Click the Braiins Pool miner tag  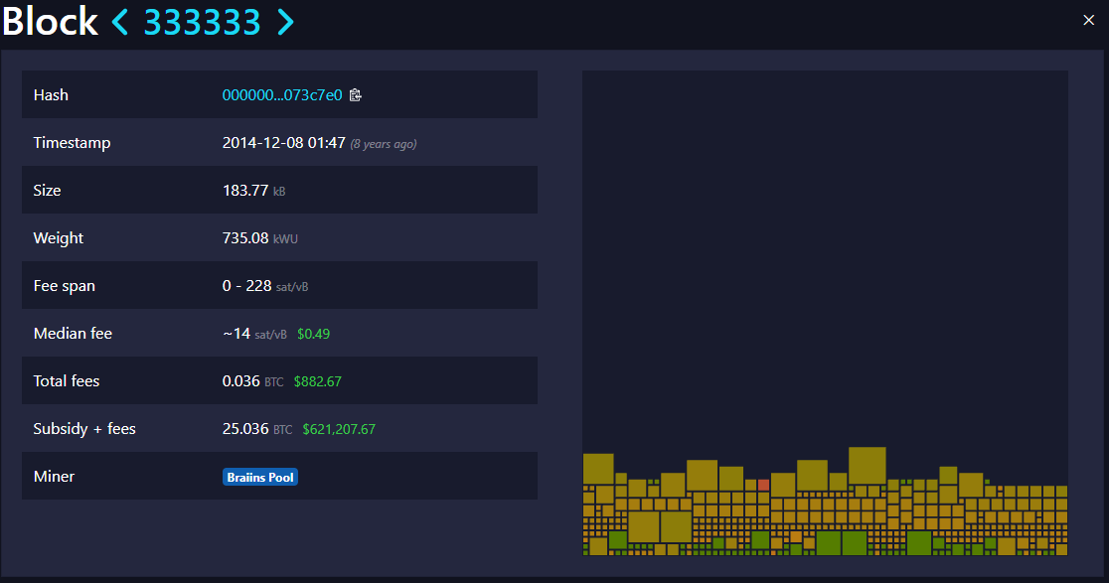pyautogui.click(x=260, y=477)
